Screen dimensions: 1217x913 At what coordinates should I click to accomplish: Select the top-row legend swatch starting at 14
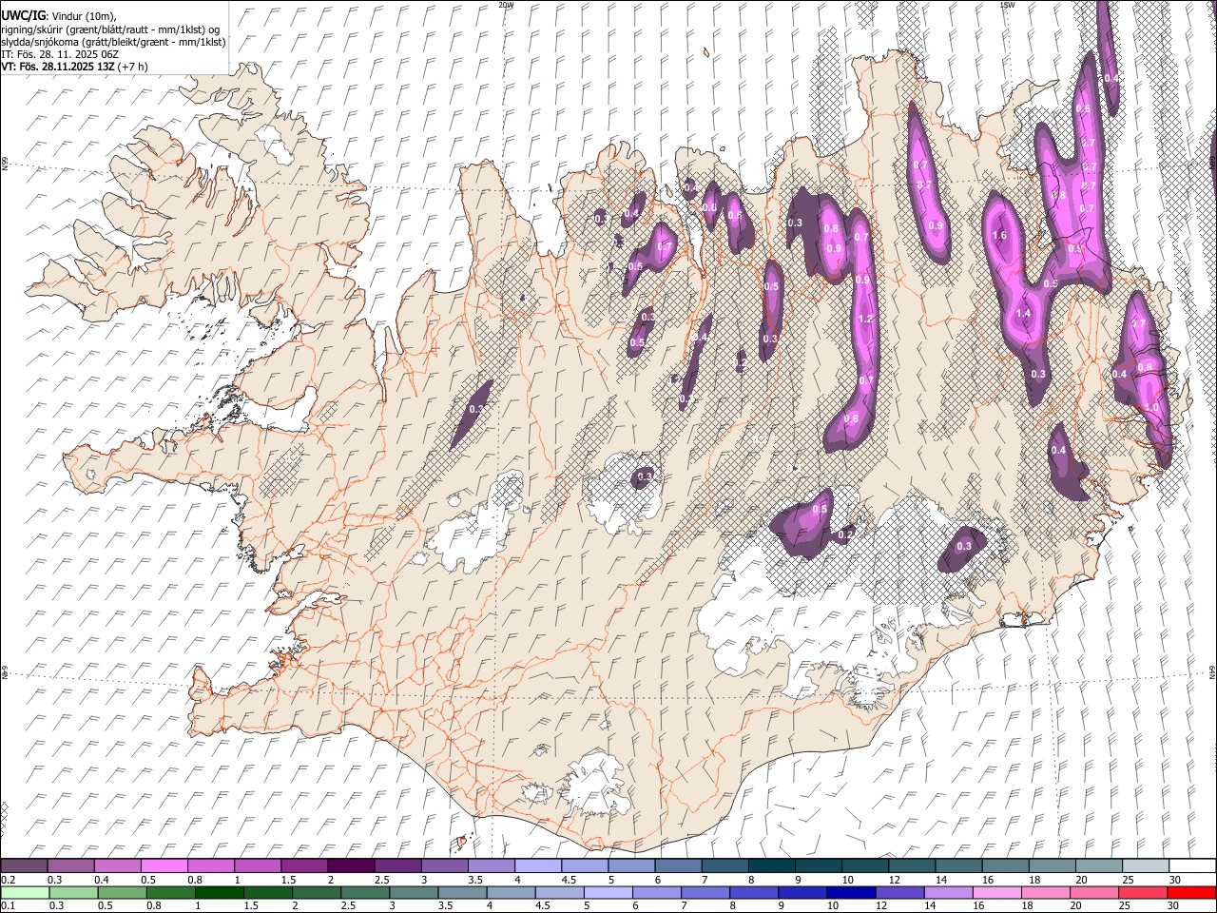tap(957, 866)
